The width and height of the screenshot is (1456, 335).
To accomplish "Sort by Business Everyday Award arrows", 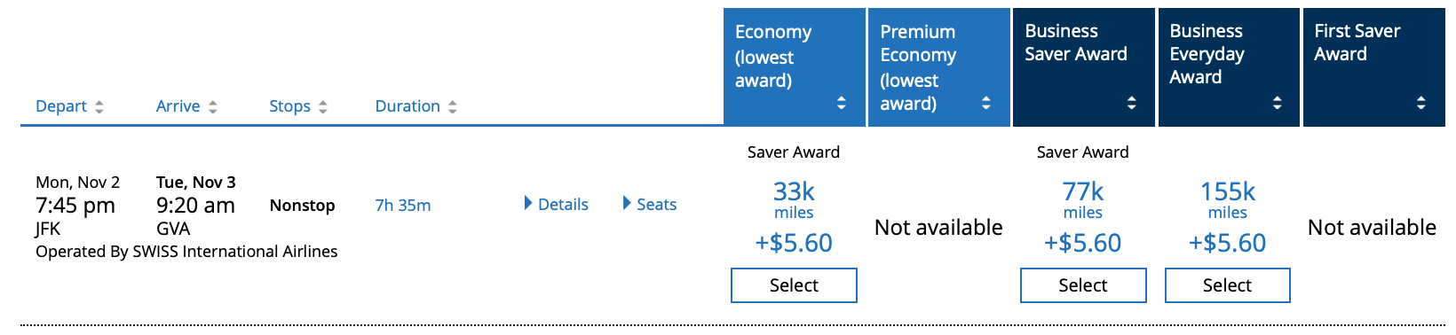I will click(1278, 103).
